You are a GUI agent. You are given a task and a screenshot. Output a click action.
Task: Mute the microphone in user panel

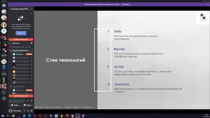24,111
